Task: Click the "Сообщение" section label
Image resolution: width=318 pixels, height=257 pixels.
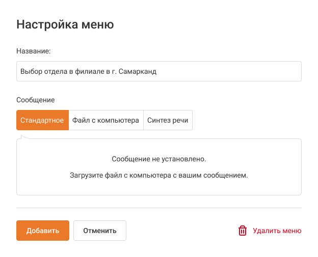Action: point(36,100)
